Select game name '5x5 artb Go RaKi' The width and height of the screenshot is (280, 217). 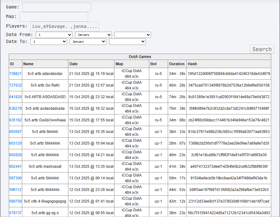pos(45,85)
